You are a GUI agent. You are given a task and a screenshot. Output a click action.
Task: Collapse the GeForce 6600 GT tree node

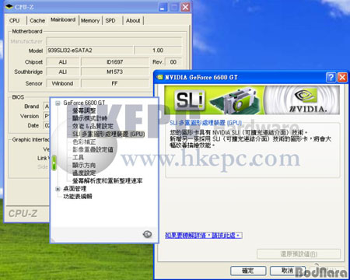click(58, 103)
